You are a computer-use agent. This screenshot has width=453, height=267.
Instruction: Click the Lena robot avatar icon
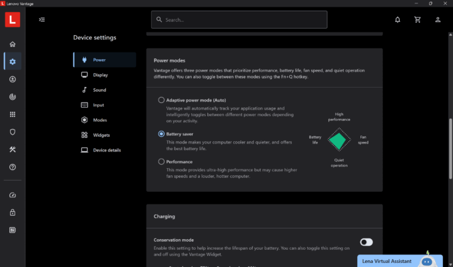click(x=427, y=260)
